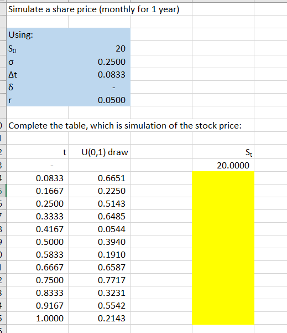Select the delta value cell showing a dash
This screenshot has height=333, width=287.
[x=99, y=88]
